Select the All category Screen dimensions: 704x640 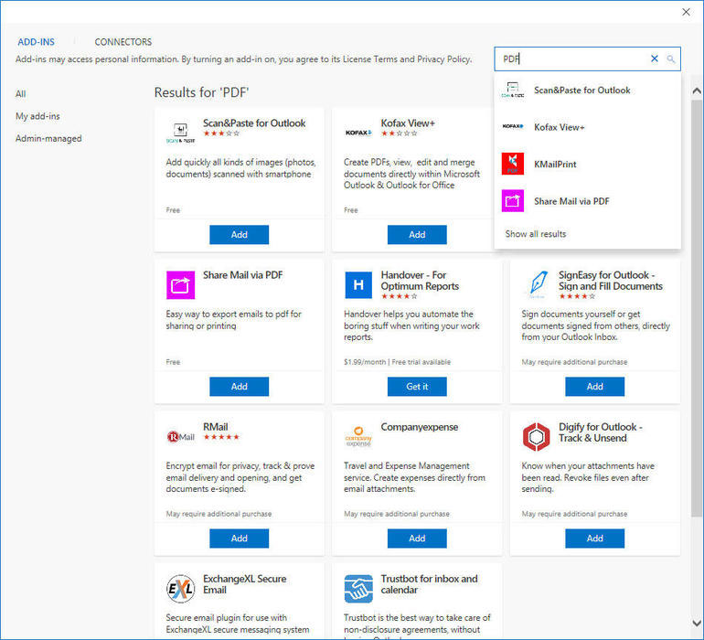[x=21, y=94]
